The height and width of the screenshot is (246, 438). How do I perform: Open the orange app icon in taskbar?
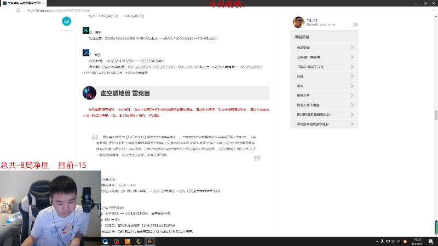tap(128, 242)
